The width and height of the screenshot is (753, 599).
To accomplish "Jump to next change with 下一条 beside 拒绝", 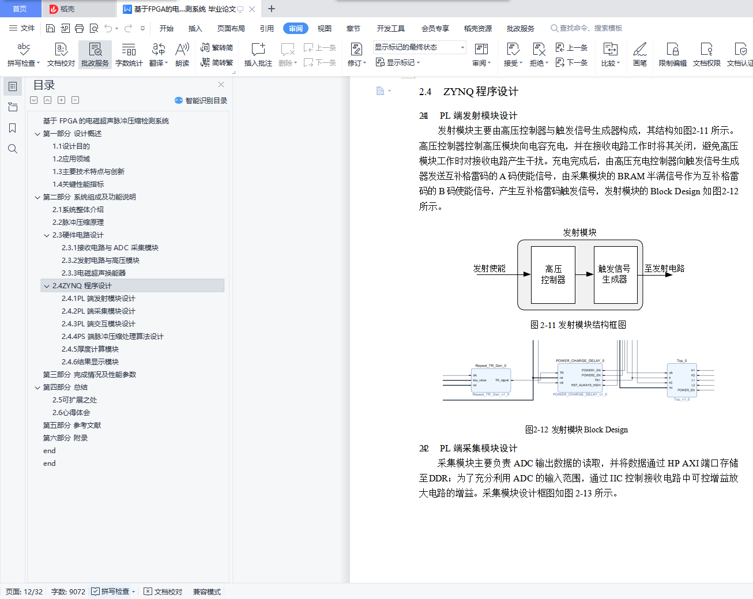I will [x=571, y=63].
